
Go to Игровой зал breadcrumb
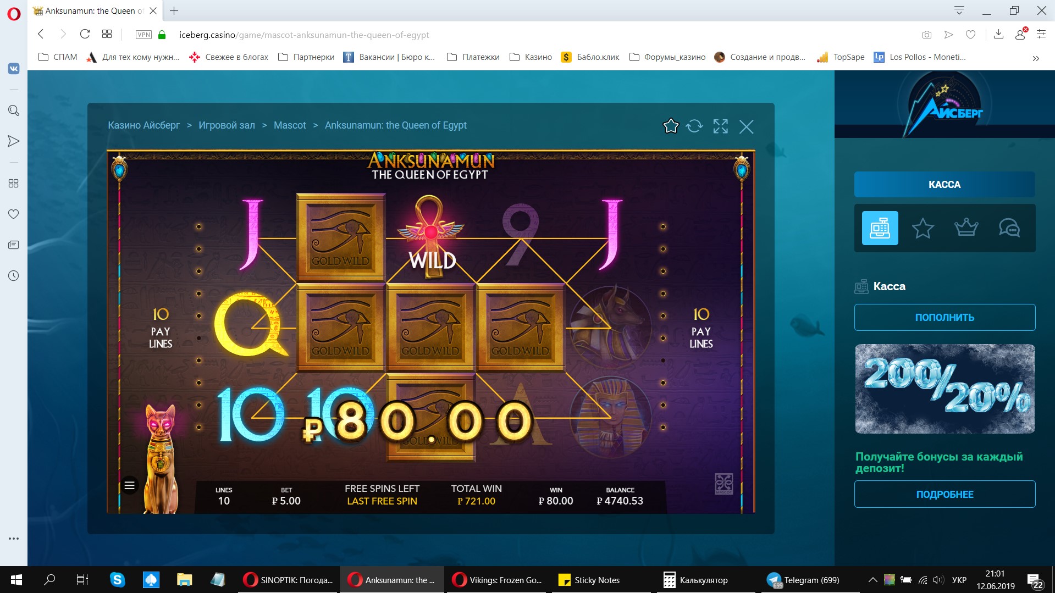point(227,125)
